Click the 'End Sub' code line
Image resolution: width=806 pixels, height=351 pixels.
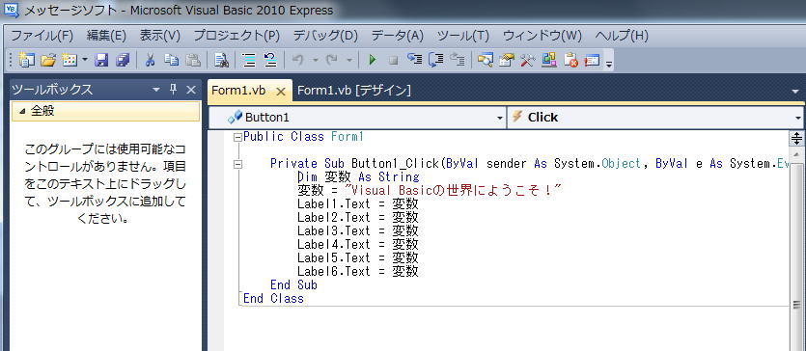(294, 284)
